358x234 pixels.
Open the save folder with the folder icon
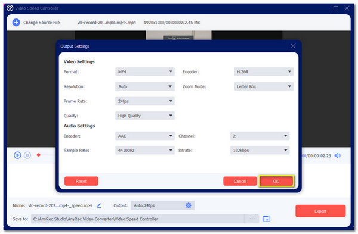coord(266,219)
